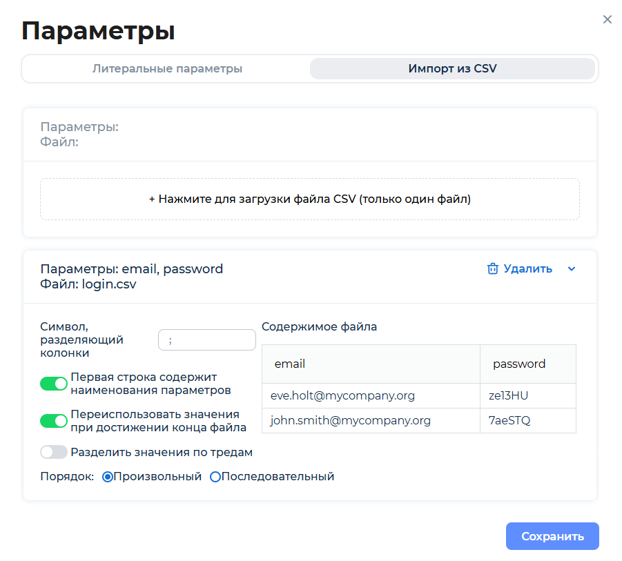The image size is (622, 561).
Task: Select the 'Последовательный' order option
Action: click(x=214, y=476)
